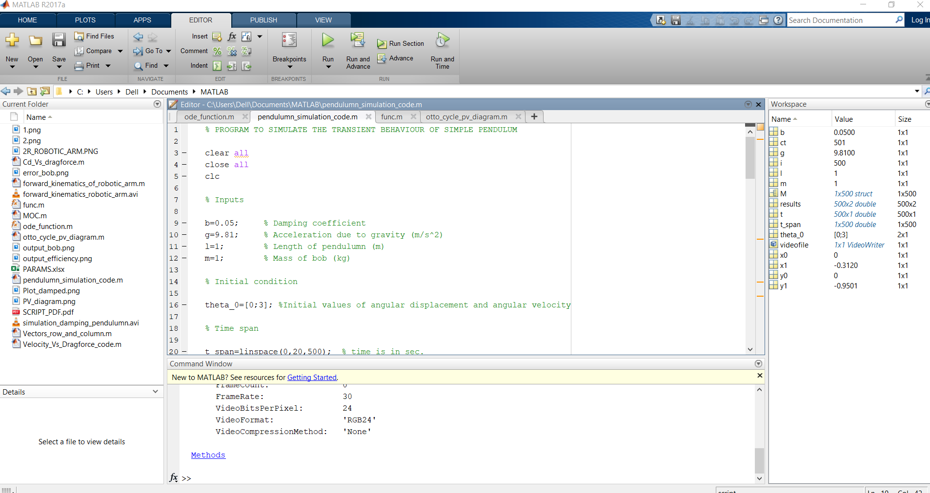Click the editor vertical scrollbar thumb

point(750,158)
